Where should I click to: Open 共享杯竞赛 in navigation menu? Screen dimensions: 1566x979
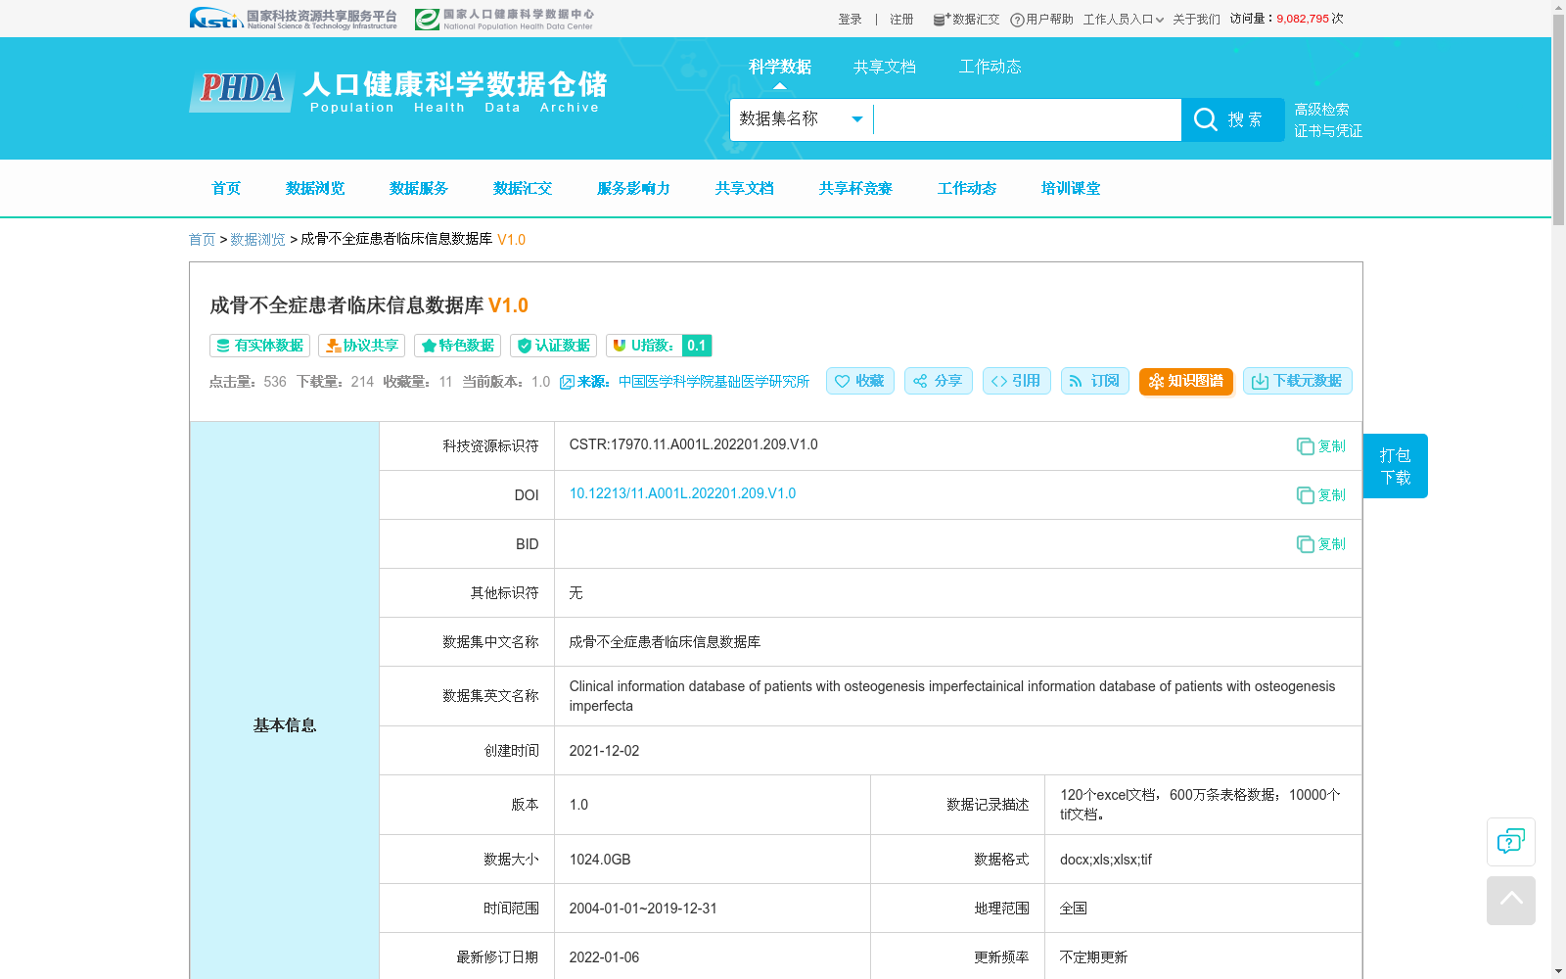(x=854, y=188)
